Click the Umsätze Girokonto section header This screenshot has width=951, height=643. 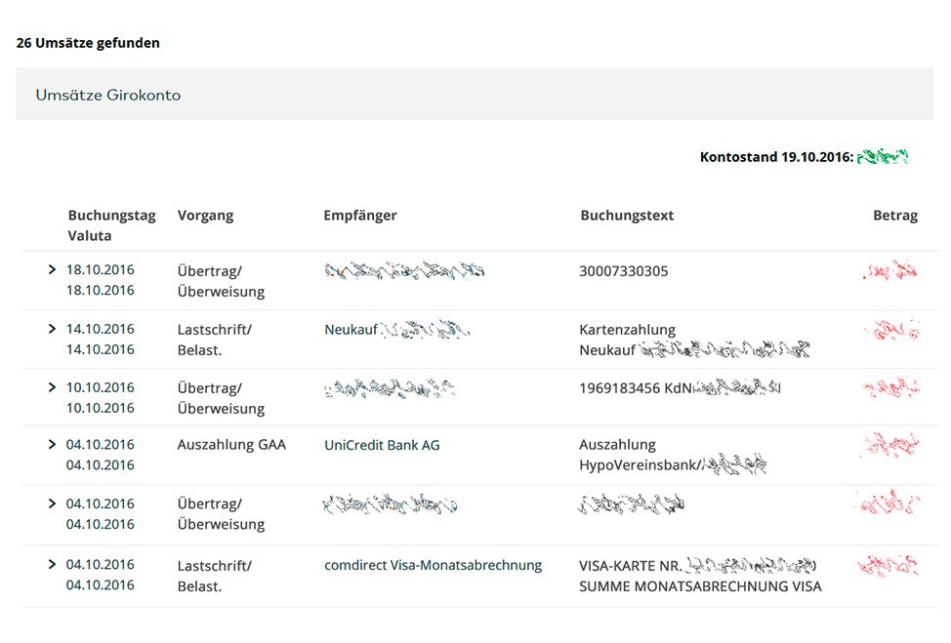pyautogui.click(x=108, y=95)
